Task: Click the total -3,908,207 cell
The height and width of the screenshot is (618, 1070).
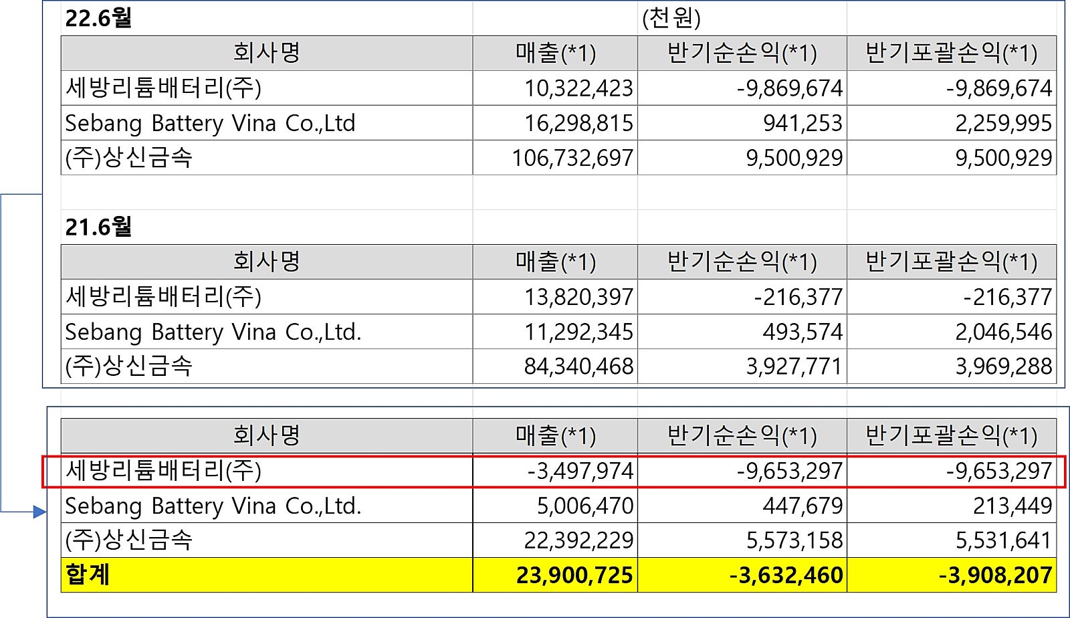Action: (x=952, y=575)
